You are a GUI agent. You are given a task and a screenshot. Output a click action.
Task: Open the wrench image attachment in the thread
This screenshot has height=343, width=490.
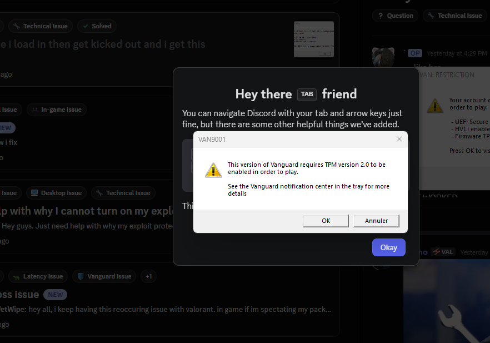pyautogui.click(x=447, y=301)
